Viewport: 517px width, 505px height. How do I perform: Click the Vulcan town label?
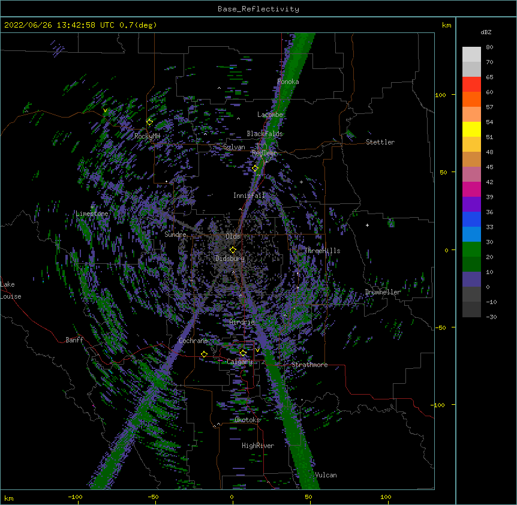point(326,475)
